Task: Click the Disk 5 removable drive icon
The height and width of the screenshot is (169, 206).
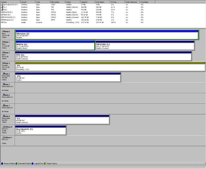Action: click(x=4, y=84)
